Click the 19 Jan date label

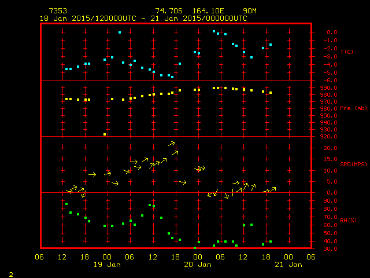pos(107,265)
